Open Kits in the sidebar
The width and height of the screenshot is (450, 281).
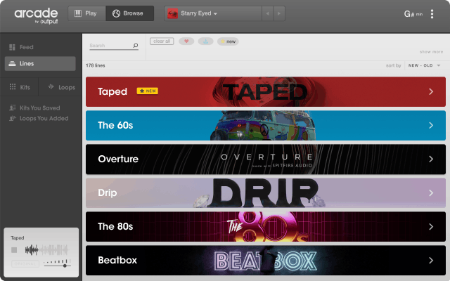pyautogui.click(x=20, y=87)
